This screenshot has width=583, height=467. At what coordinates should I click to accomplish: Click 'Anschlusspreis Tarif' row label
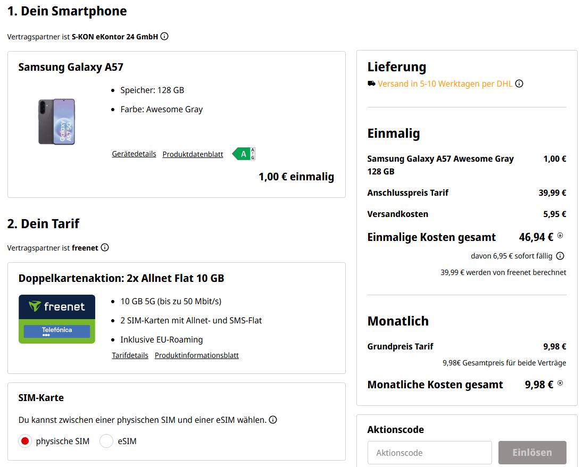coord(408,193)
